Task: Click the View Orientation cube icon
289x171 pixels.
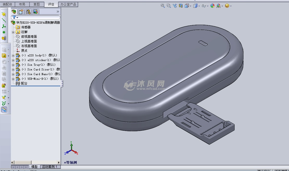Action: (x=187, y=6)
